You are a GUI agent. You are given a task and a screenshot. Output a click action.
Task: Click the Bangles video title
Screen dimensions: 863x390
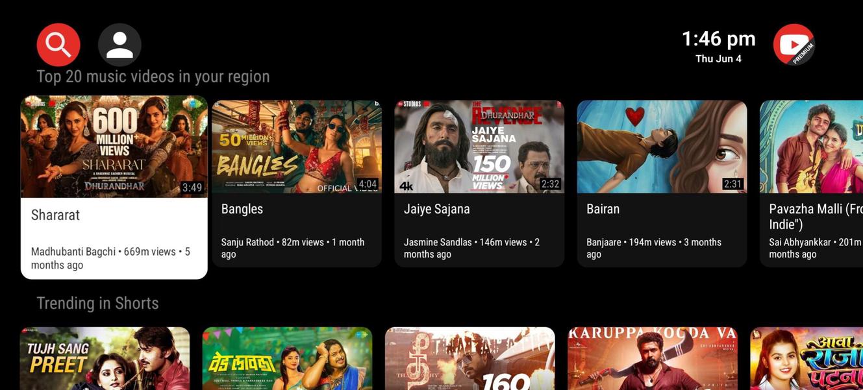point(242,209)
